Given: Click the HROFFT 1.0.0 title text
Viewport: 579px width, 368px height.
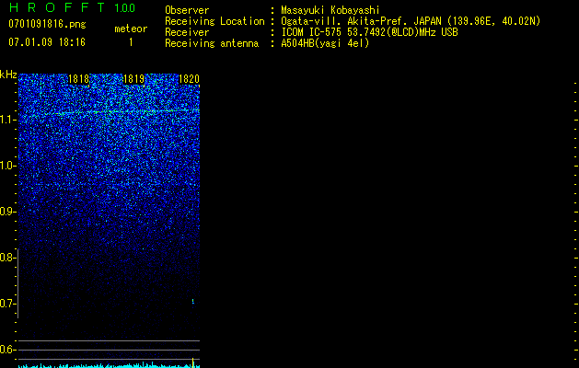Looking at the screenshot, I should [72, 7].
